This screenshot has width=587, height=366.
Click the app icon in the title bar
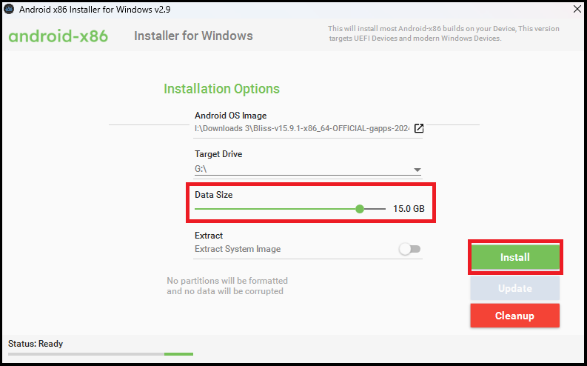tap(9, 9)
